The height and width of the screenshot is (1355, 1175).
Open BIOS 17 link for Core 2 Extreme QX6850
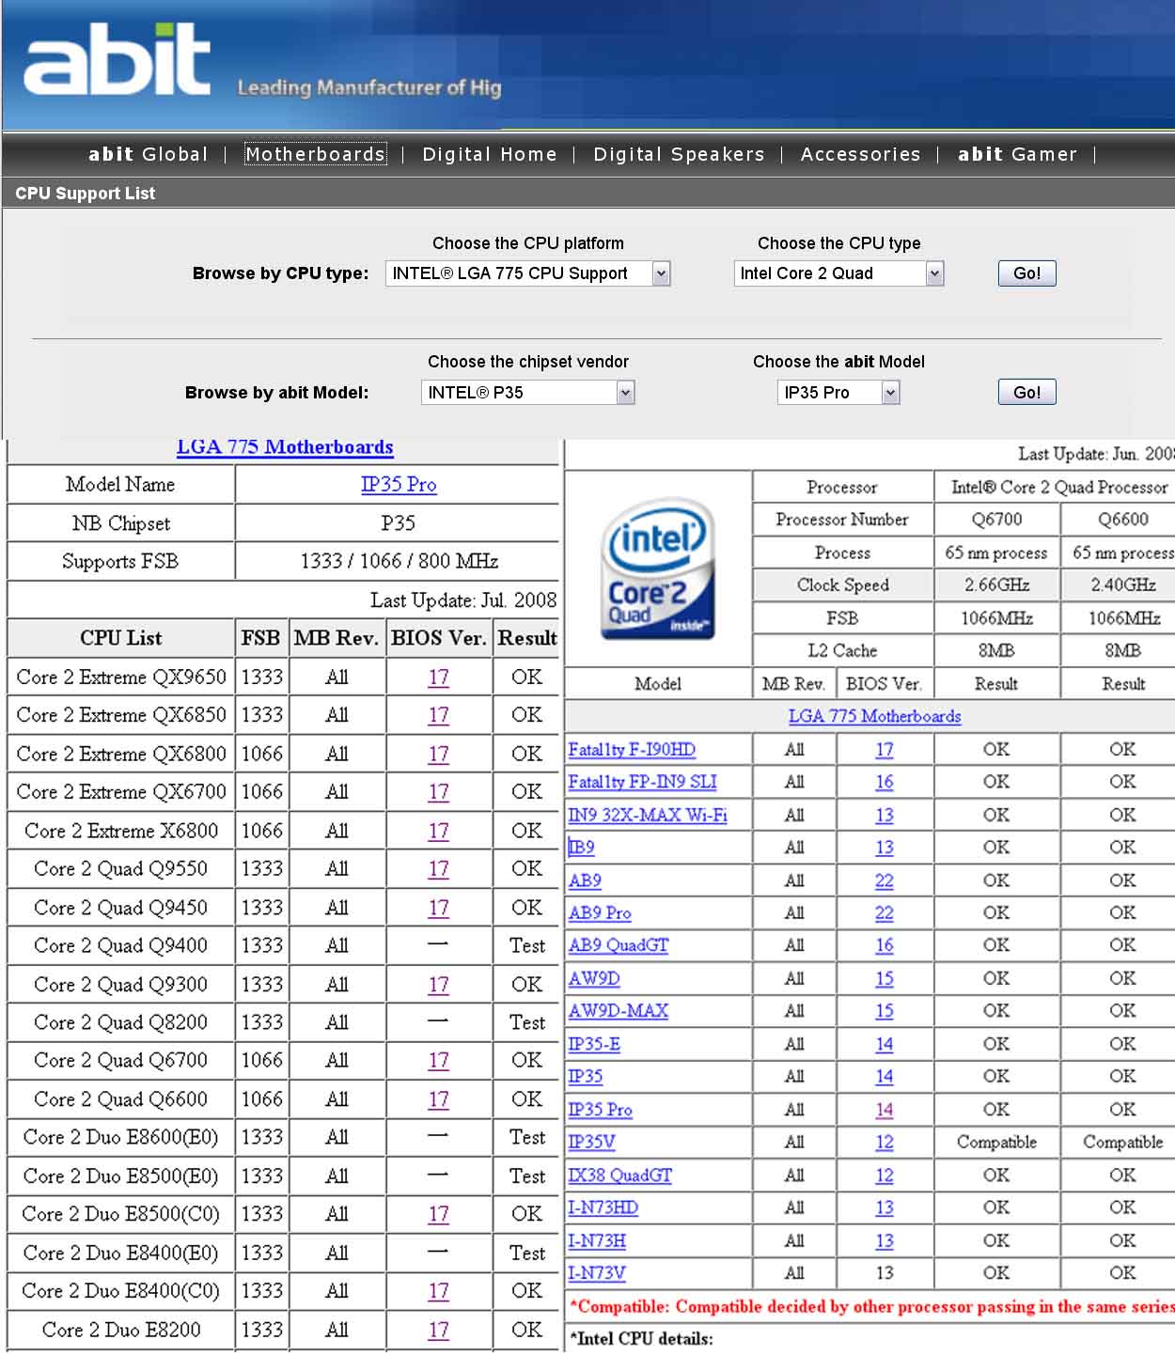[438, 715]
